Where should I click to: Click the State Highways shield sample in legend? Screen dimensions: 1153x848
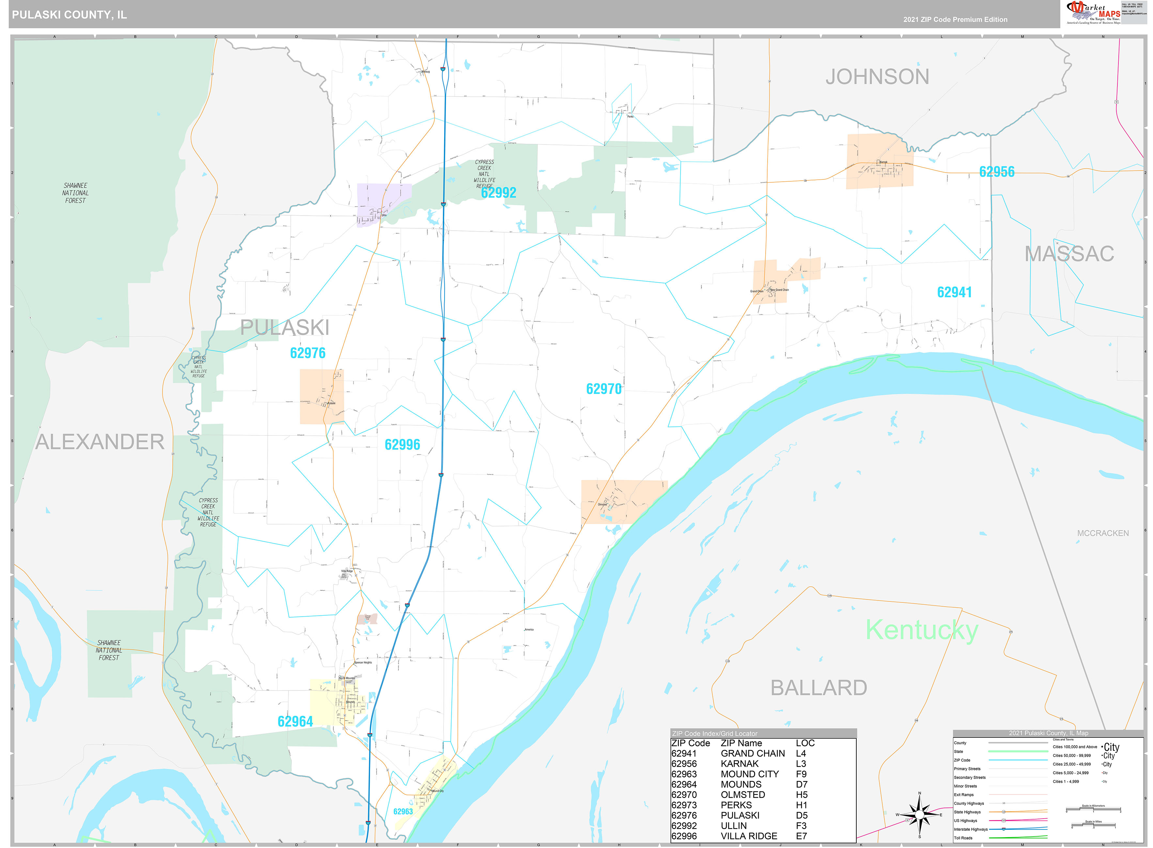pos(1004,811)
